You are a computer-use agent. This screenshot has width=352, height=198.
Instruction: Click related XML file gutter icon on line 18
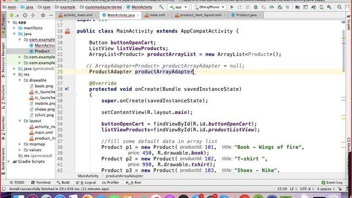pos(68,31)
